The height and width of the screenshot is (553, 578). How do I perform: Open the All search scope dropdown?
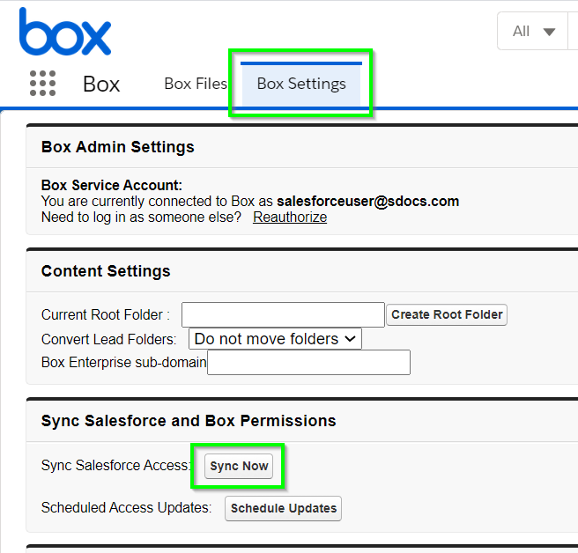pos(533,32)
